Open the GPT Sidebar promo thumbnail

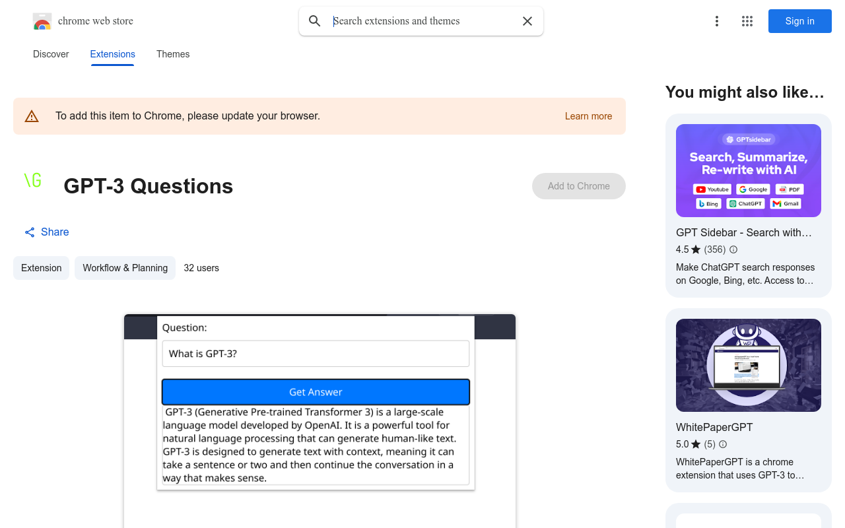[749, 170]
